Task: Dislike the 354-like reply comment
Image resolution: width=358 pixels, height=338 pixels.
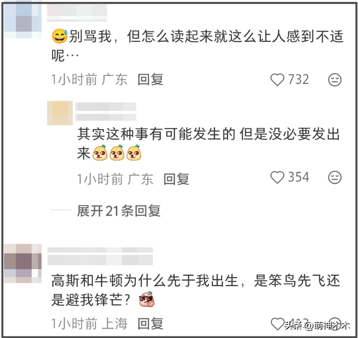Action: click(x=335, y=178)
